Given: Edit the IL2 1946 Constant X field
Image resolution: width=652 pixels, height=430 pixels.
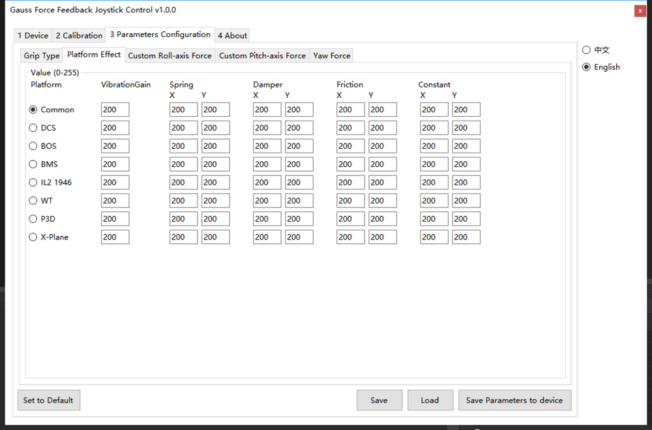Looking at the screenshot, I should [x=434, y=182].
